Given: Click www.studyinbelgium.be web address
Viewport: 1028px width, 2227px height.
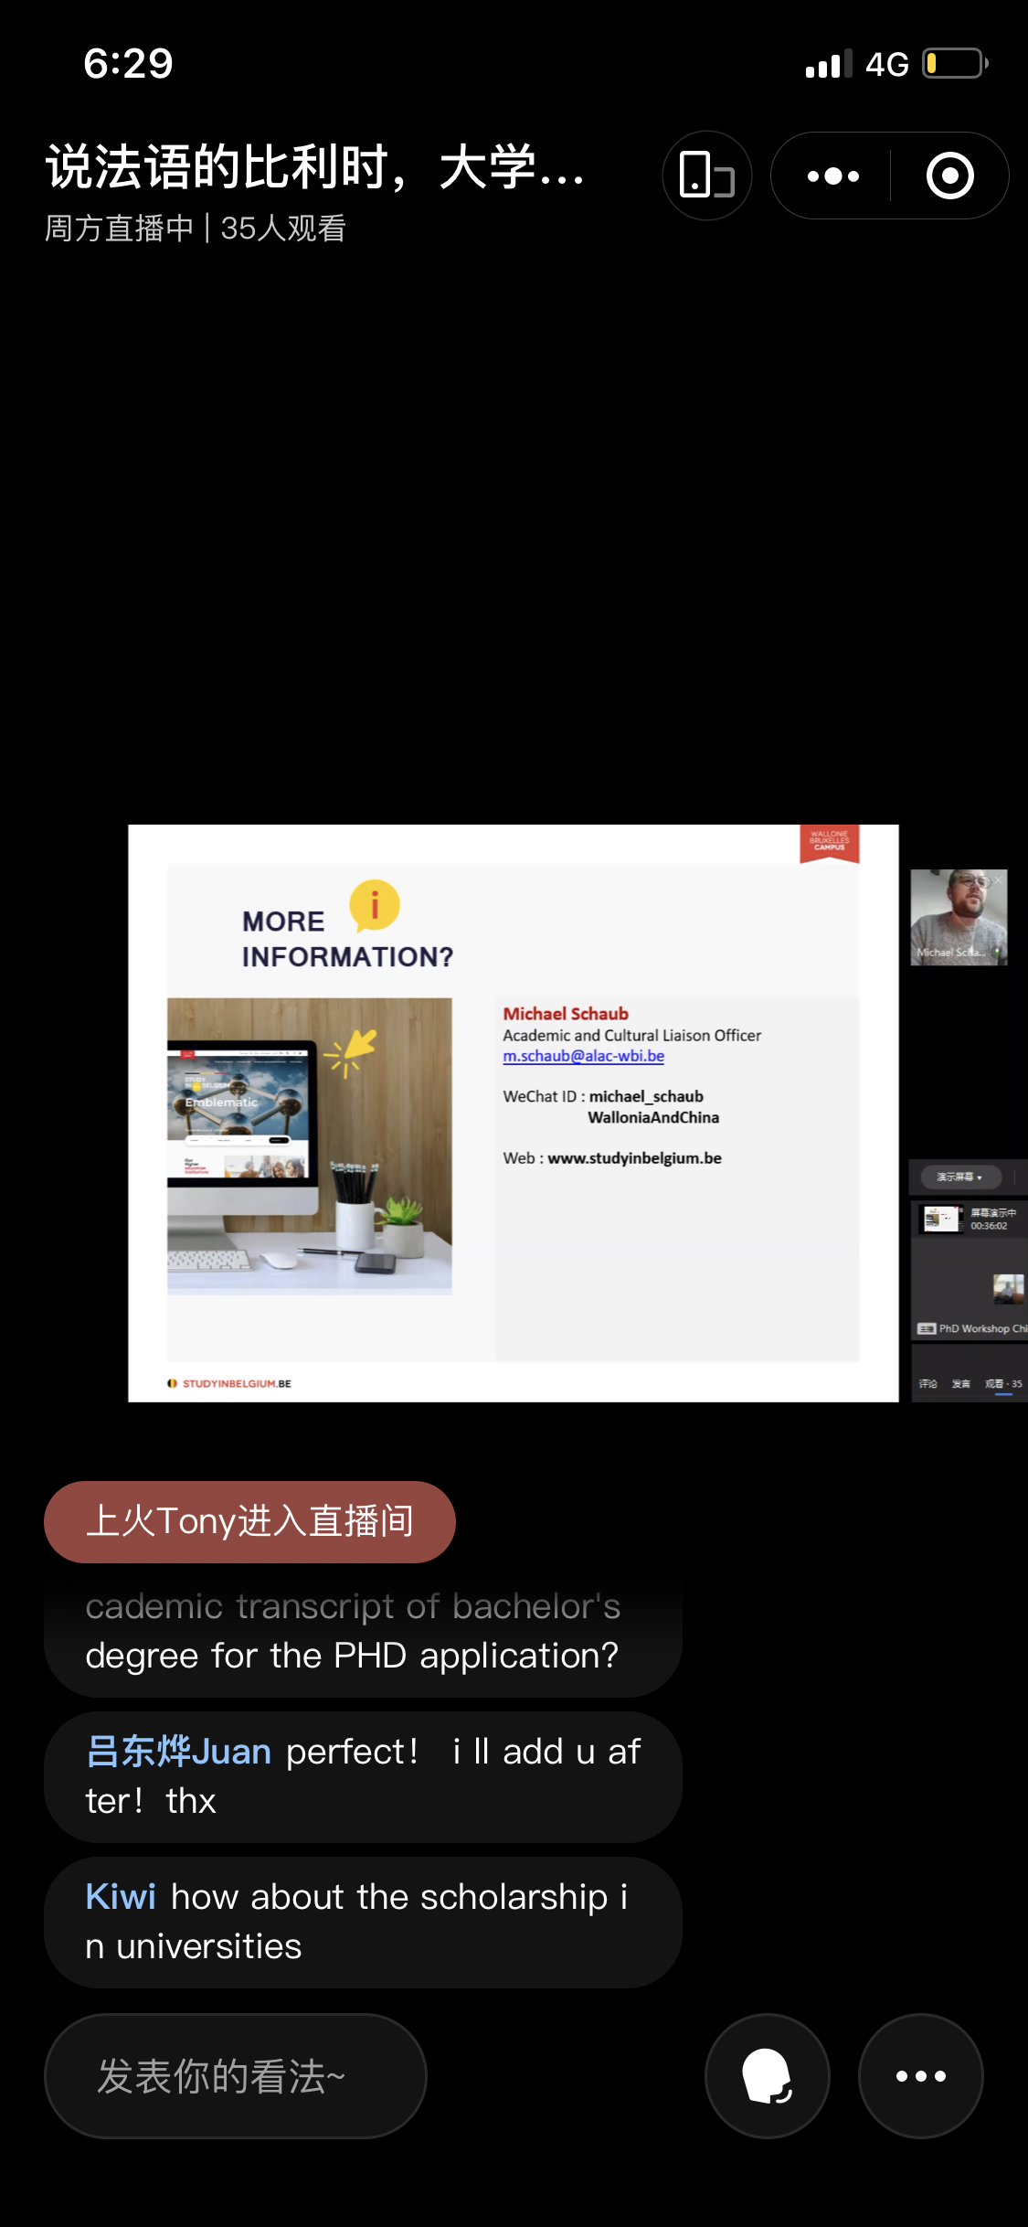Looking at the screenshot, I should pos(634,1158).
